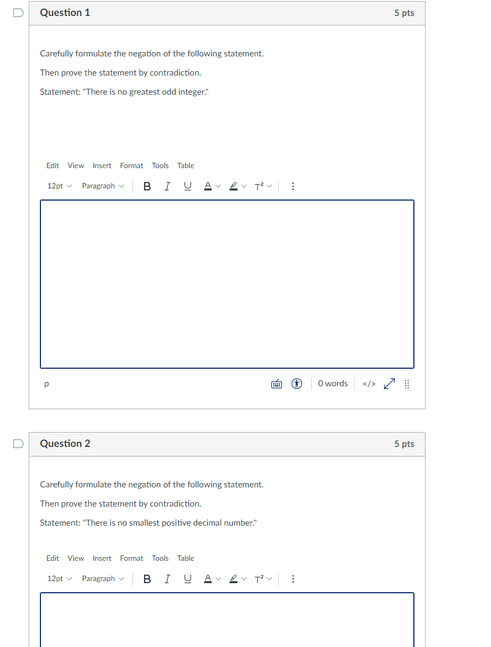Image resolution: width=491 pixels, height=647 pixels.
Task: Click the superscript icon in Question 2
Action: [259, 579]
